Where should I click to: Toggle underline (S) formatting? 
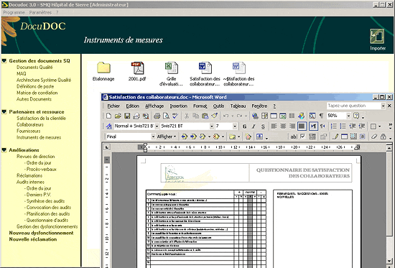(263, 126)
